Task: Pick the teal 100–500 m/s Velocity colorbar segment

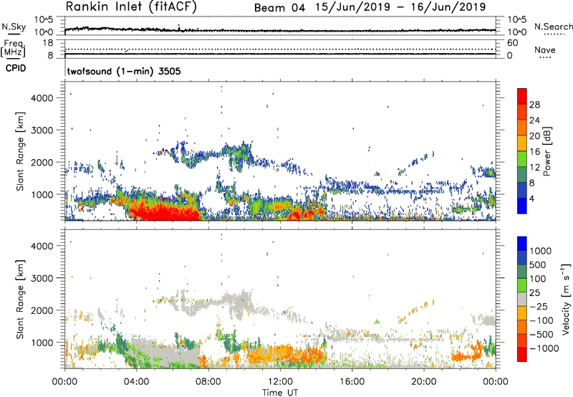Action: 522,272
